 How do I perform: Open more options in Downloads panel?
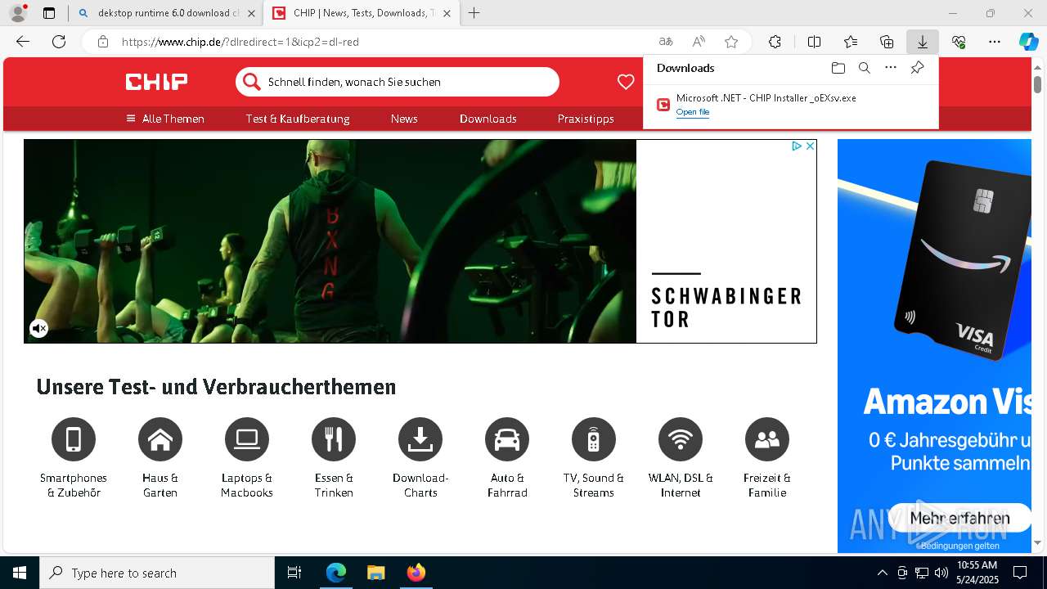tap(891, 68)
